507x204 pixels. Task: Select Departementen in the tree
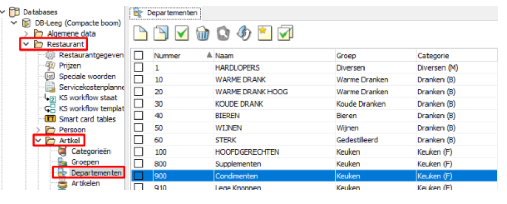(97, 173)
